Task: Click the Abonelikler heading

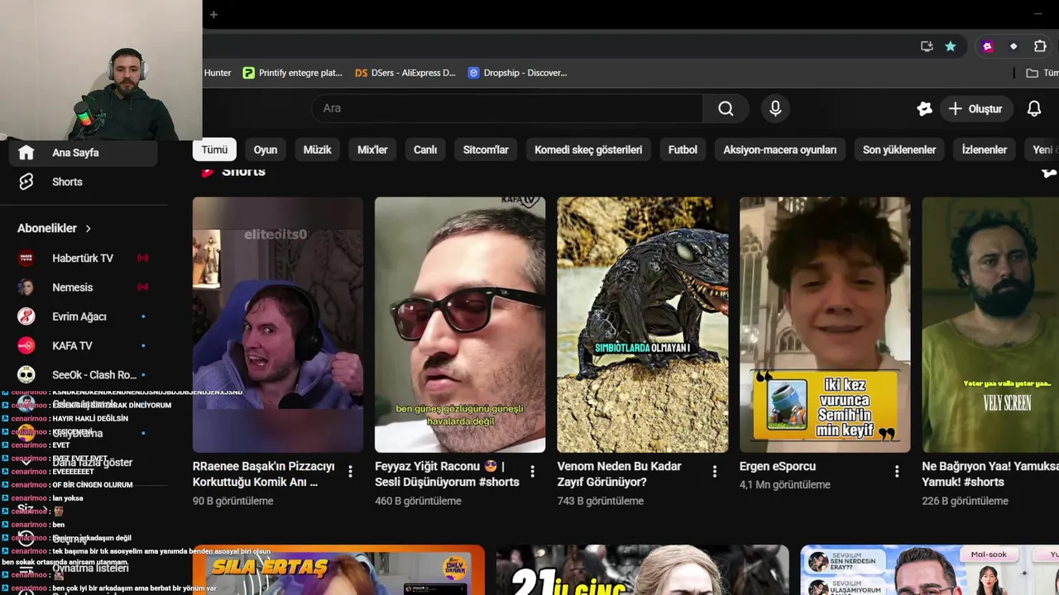Action: point(47,228)
